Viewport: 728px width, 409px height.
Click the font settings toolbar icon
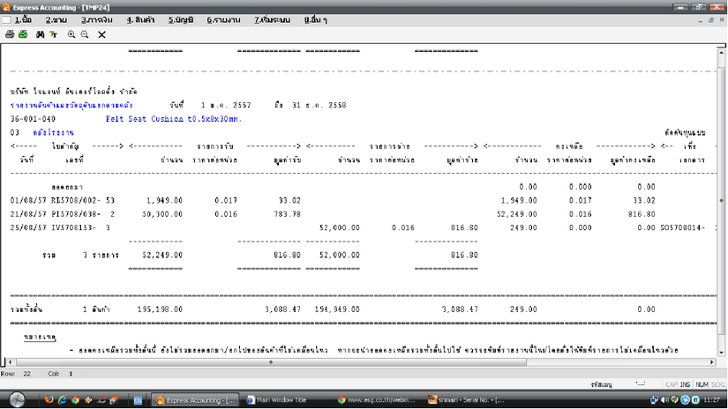coord(53,34)
